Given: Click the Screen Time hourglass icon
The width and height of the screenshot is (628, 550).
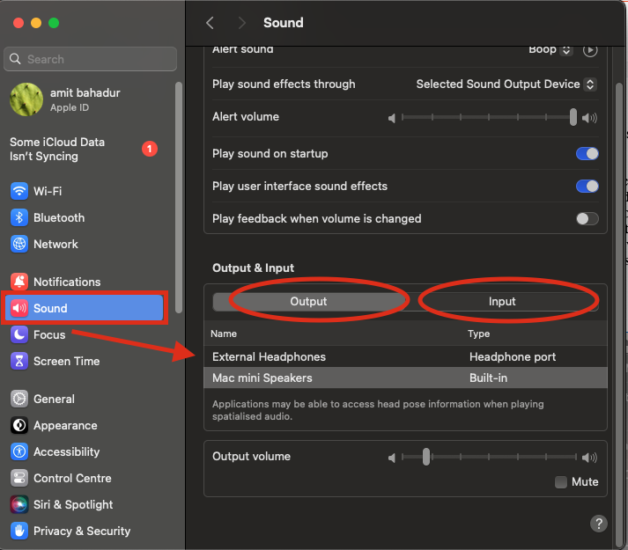Looking at the screenshot, I should click(19, 361).
